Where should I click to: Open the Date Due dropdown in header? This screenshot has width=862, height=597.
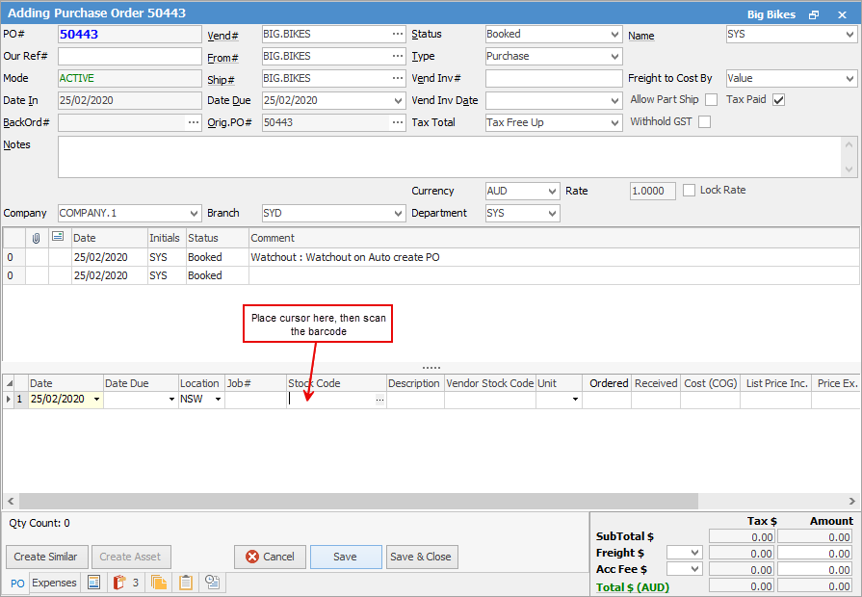[x=398, y=100]
